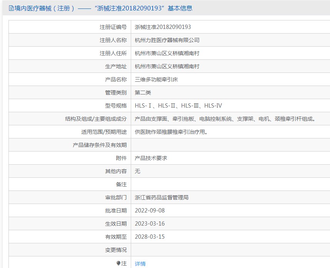Click the 管理类别 label
Image resolution: width=330 pixels, height=268 pixels.
point(116,93)
